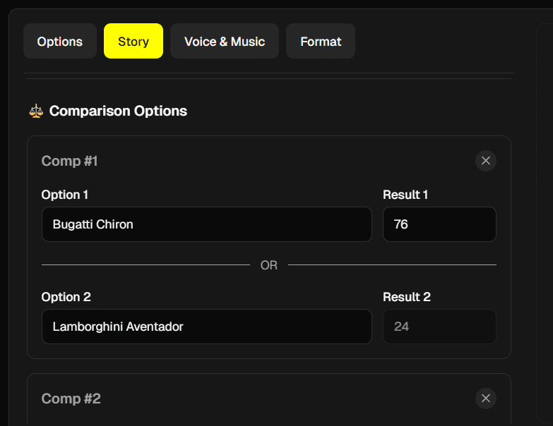Switch to the Options tab
The image size is (553, 426).
click(x=60, y=42)
